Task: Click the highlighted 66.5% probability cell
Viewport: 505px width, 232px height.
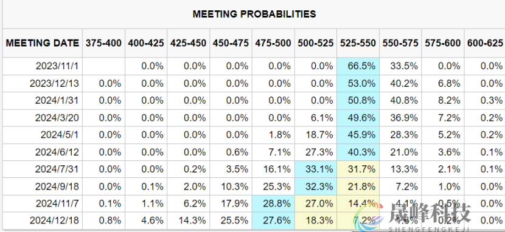Action: (358, 66)
